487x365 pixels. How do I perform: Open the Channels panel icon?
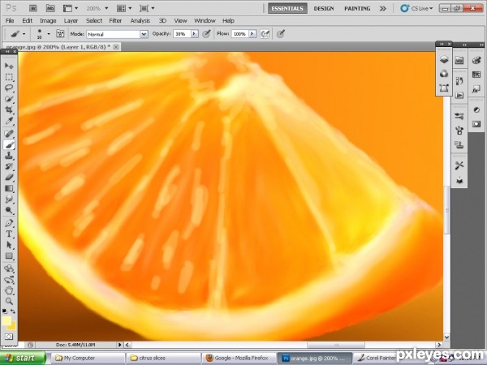coord(444,74)
